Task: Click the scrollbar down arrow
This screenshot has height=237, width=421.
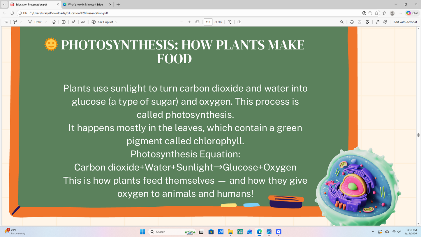Action: 419,224
